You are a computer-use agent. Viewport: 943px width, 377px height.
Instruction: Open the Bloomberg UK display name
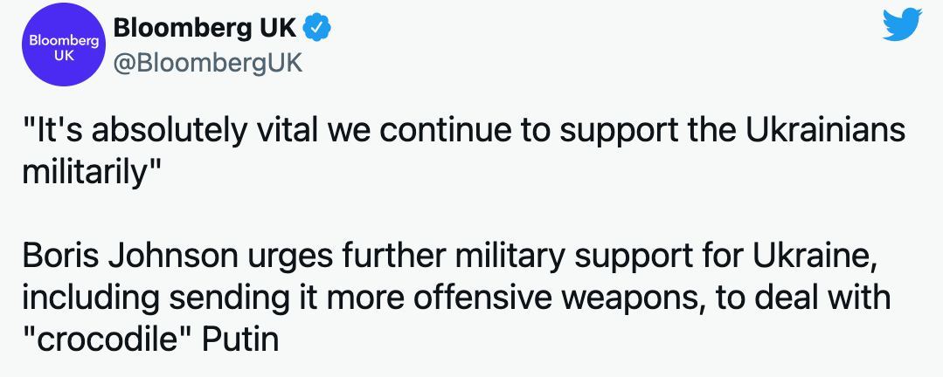point(205,29)
